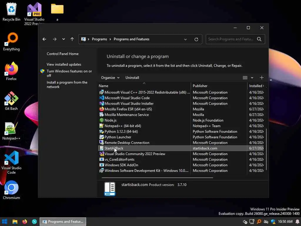Click the vertical scrollbar of program list

266,150
